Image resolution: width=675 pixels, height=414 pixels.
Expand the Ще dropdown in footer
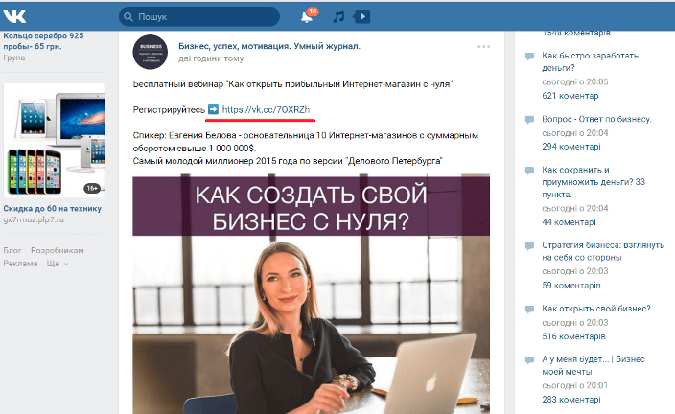58,264
